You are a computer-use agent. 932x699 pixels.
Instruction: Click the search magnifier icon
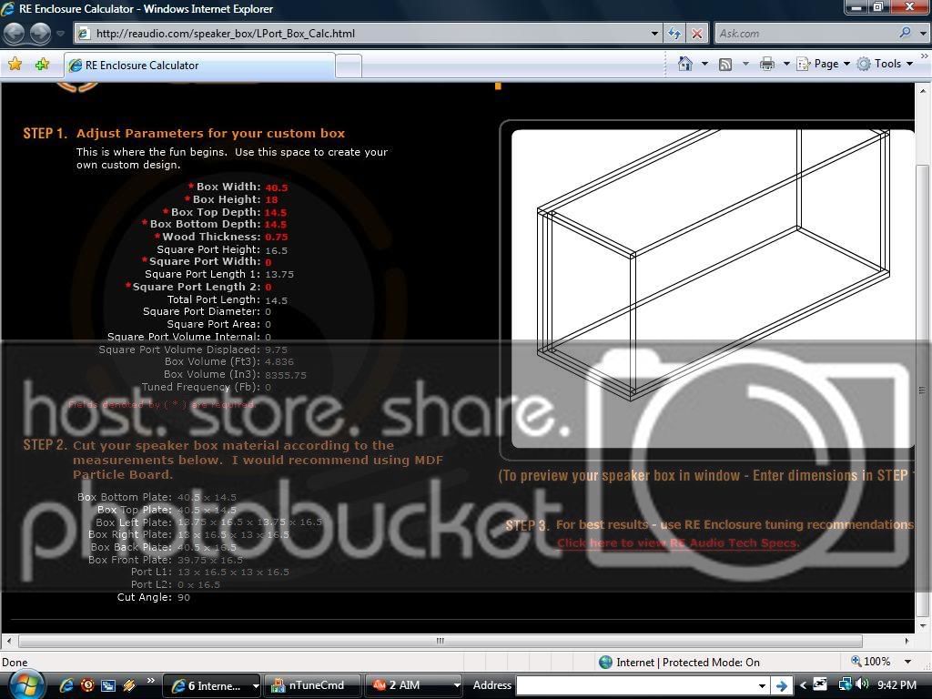click(x=905, y=33)
